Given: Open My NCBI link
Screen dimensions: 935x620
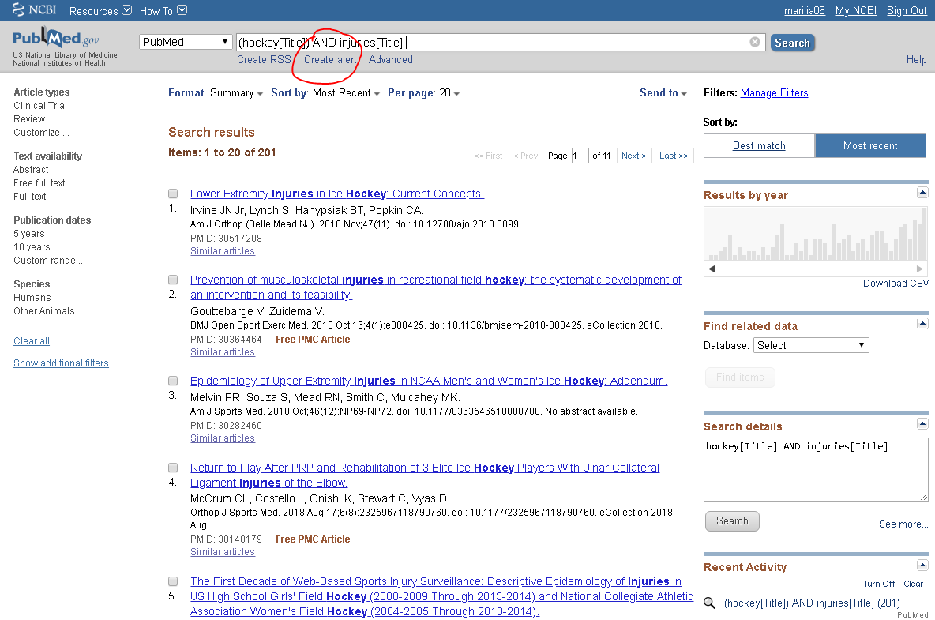Looking at the screenshot, I should point(856,11).
